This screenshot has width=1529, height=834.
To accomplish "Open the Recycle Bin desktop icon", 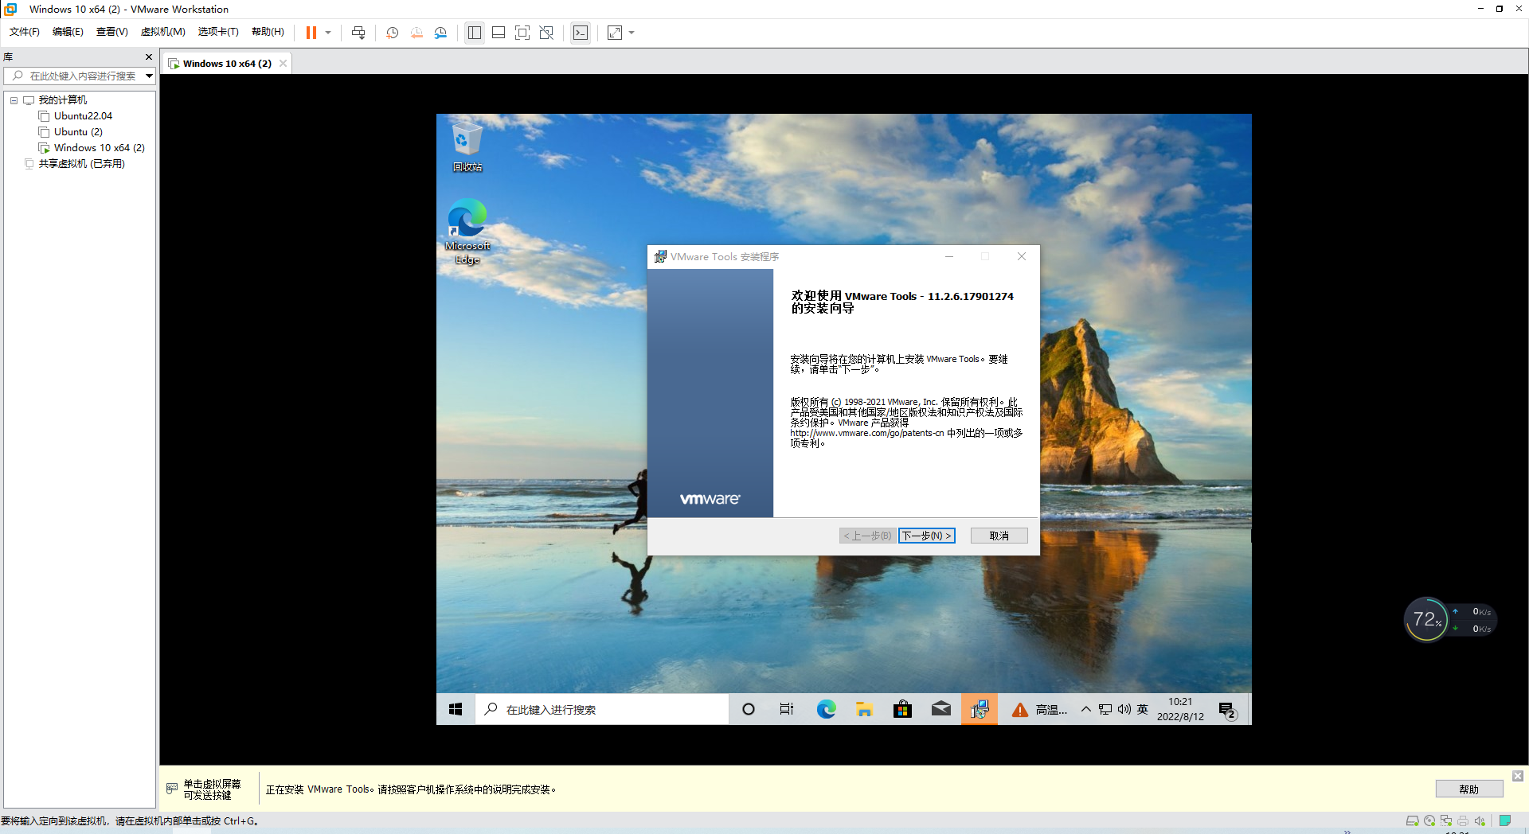I will pos(467,147).
